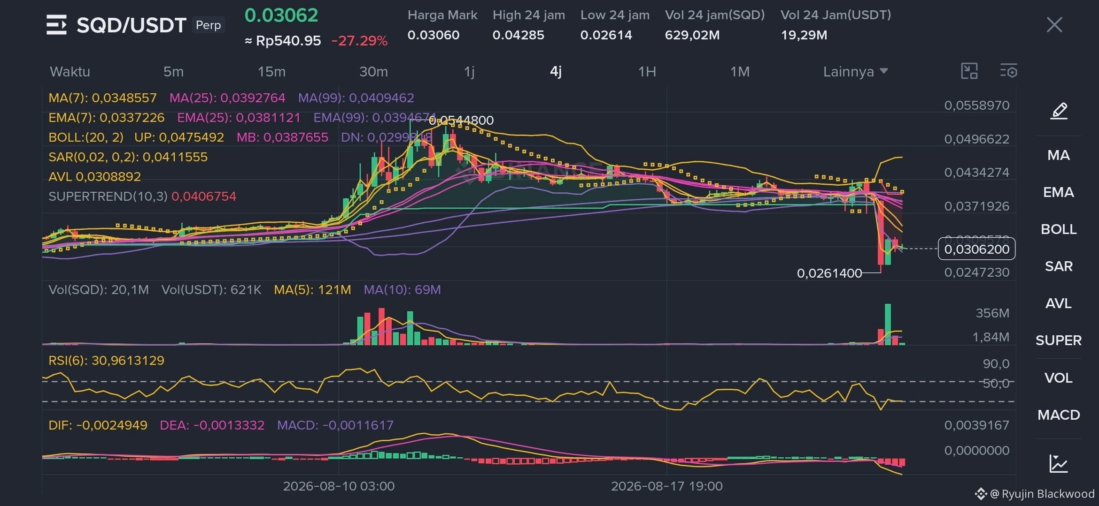Image resolution: width=1099 pixels, height=506 pixels.
Task: Select the 4j timeframe tab
Action: pos(556,72)
